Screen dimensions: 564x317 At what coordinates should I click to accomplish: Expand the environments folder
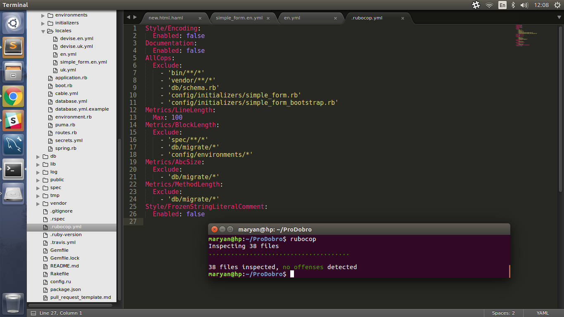coord(43,15)
